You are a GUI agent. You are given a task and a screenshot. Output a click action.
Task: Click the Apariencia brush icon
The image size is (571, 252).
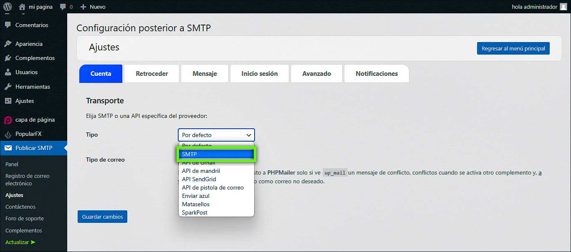click(x=8, y=44)
